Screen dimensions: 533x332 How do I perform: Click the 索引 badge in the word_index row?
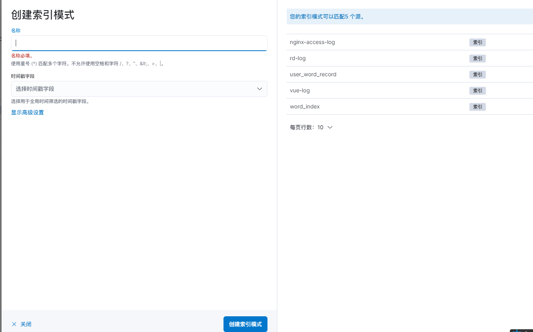(478, 107)
